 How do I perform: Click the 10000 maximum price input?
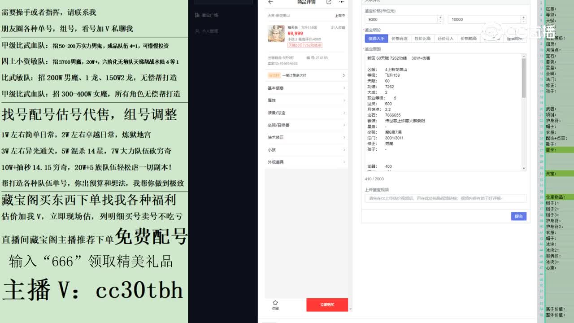click(x=484, y=19)
